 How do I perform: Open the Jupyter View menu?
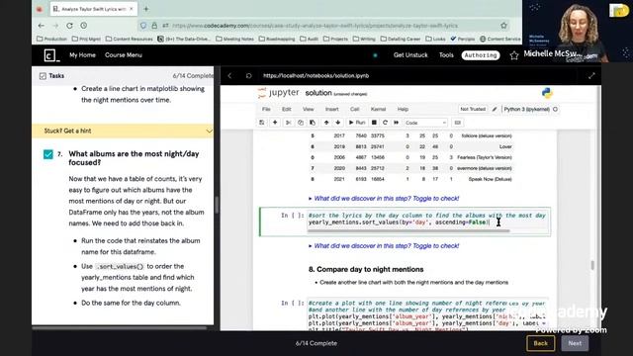coord(308,109)
